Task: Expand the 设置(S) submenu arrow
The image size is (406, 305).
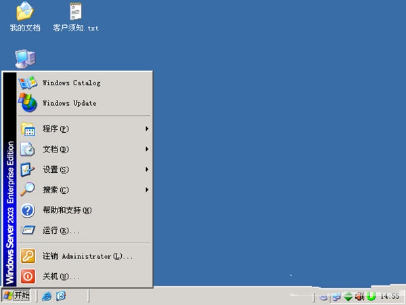Action: pyautogui.click(x=147, y=169)
